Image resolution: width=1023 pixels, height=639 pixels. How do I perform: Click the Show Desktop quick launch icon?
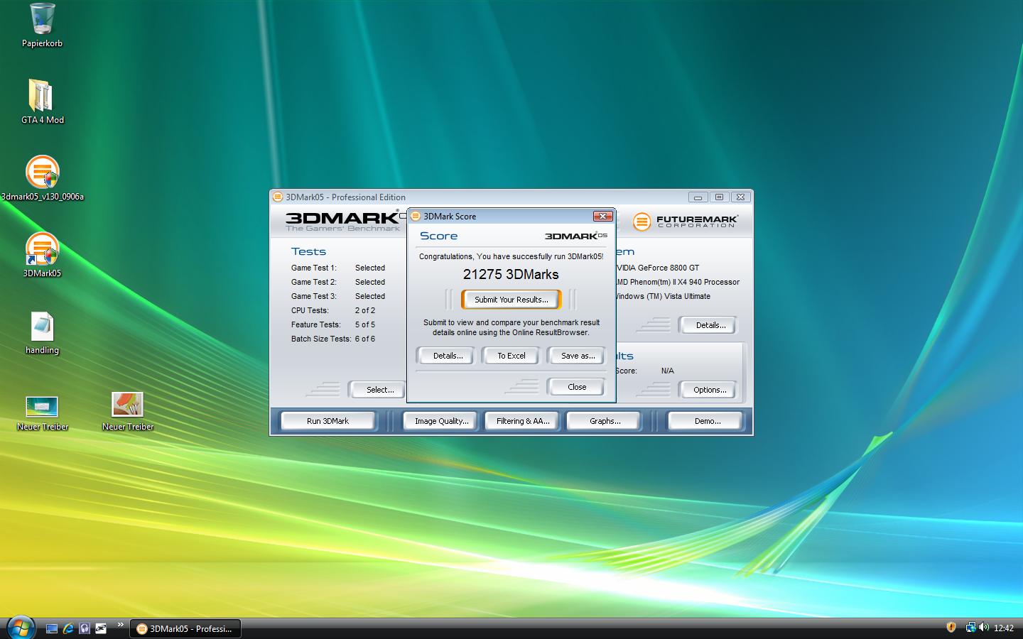52,628
